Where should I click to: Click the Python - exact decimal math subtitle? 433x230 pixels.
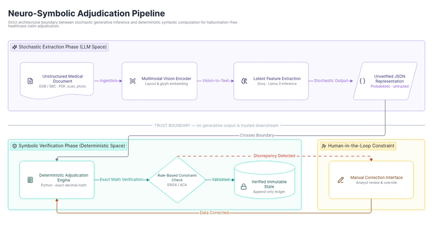(x=63, y=185)
